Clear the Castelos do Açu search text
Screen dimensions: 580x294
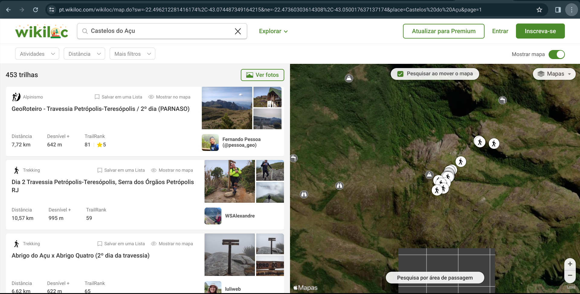coord(238,31)
